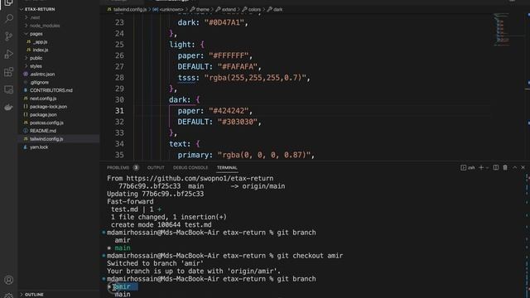Place cursor on the "#303030" DEFAULT value
The height and width of the screenshot is (298, 530).
click(x=238, y=122)
